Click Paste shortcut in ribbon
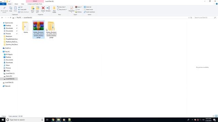Viewport: 218px width, 122px height. pos(24,12)
